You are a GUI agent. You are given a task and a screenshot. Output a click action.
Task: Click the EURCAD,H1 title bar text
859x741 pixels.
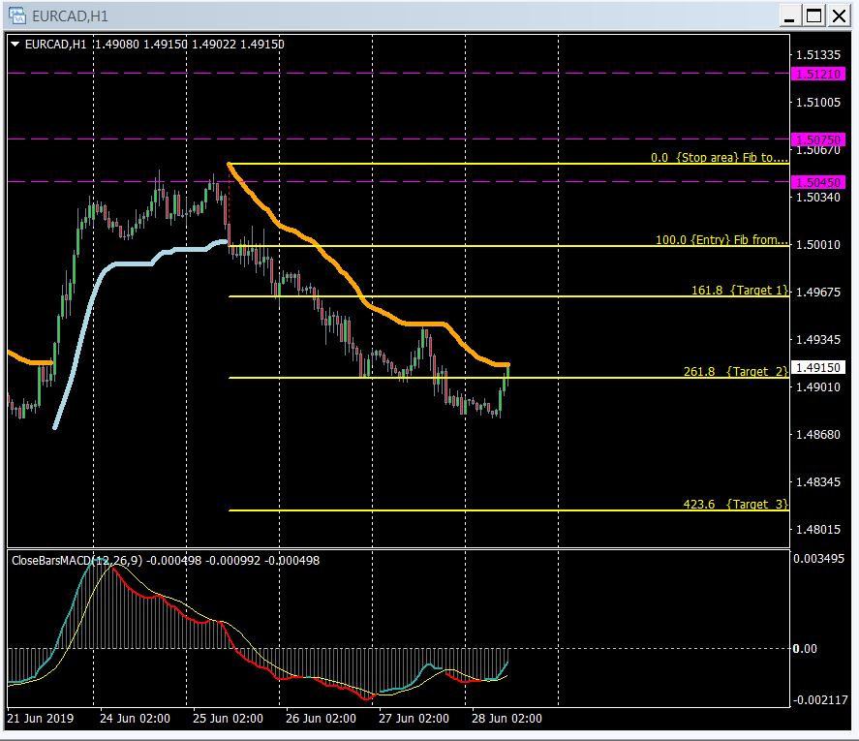tap(70, 15)
